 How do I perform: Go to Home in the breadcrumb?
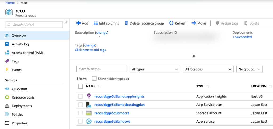click(x=10, y=3)
